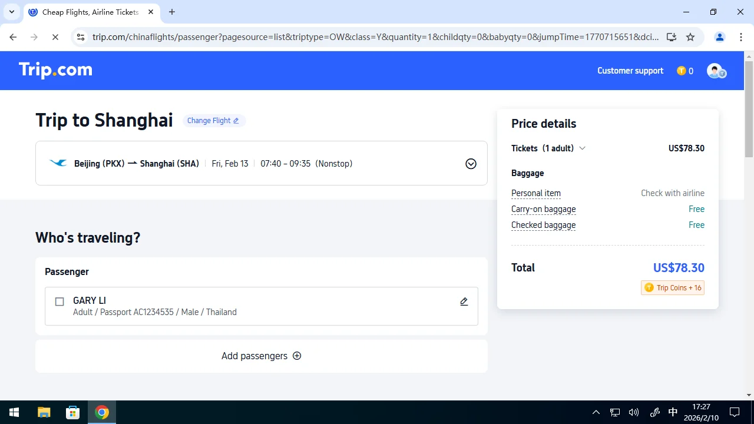Screen dimensions: 754x424
Task: Select the Cheap Flights browser tab
Action: pos(88,12)
